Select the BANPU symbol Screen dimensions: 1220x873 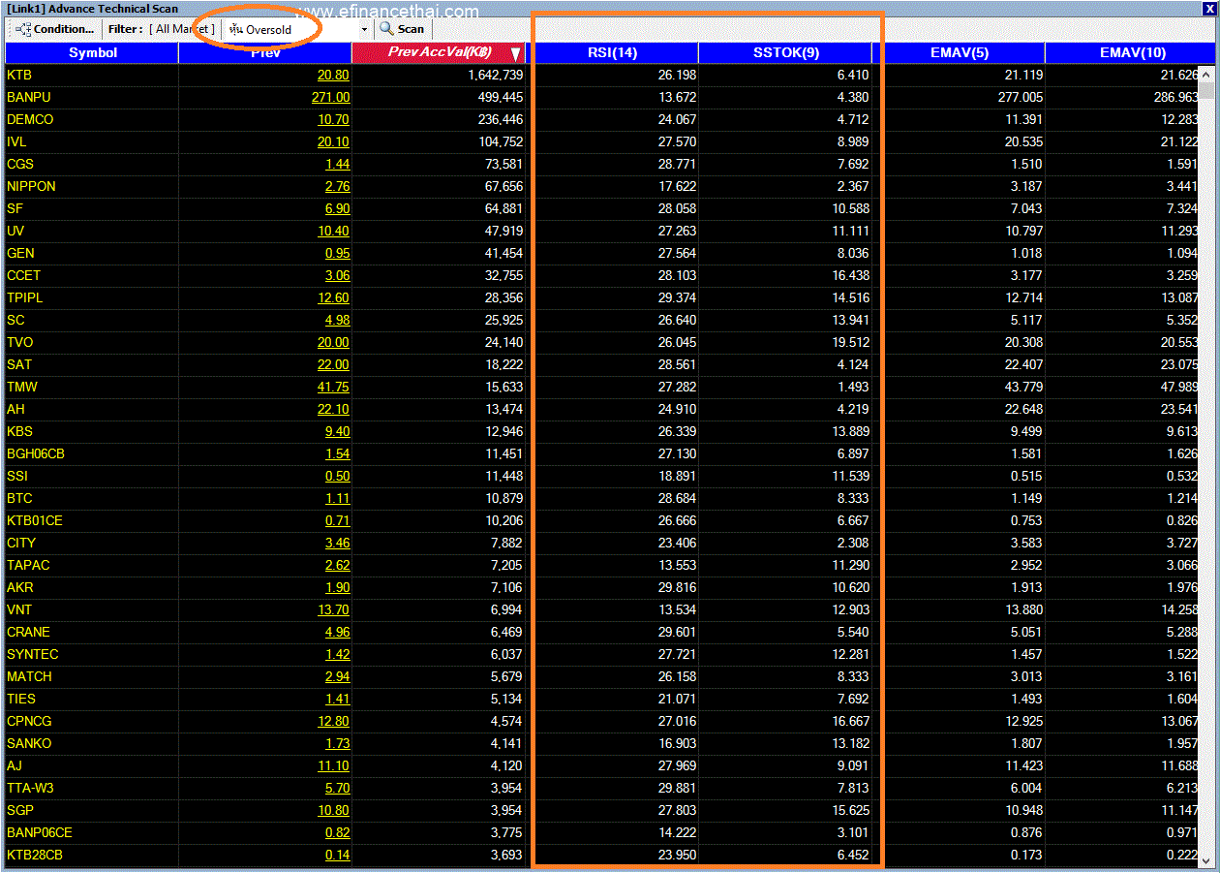[27, 97]
